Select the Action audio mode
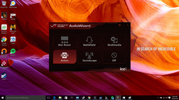Image resolution: width=179 pixels, height=100 pixels. pos(65,57)
